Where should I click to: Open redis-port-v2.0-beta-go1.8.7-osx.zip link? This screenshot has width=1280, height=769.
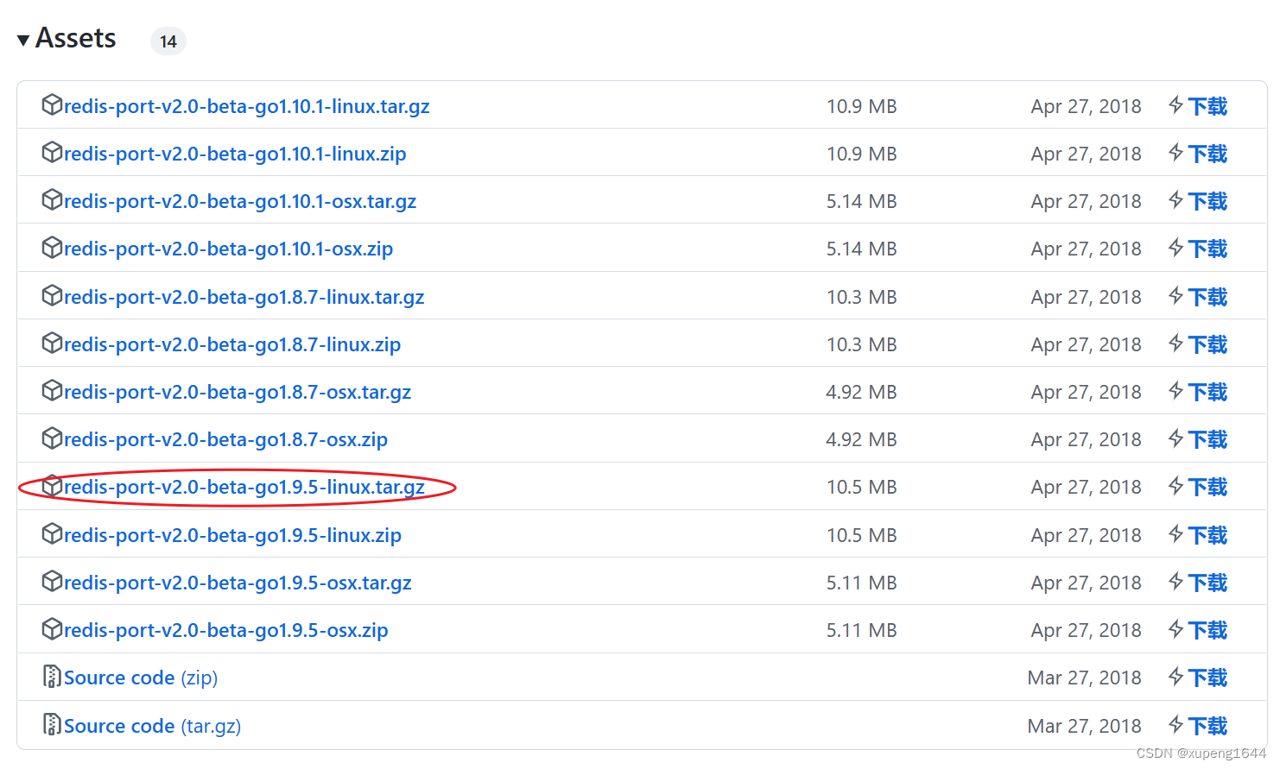click(x=226, y=439)
